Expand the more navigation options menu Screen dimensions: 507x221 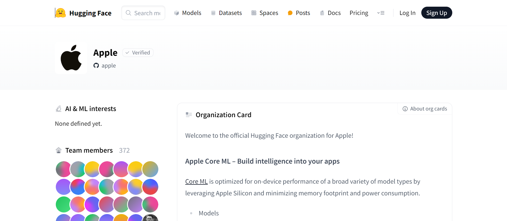[381, 13]
